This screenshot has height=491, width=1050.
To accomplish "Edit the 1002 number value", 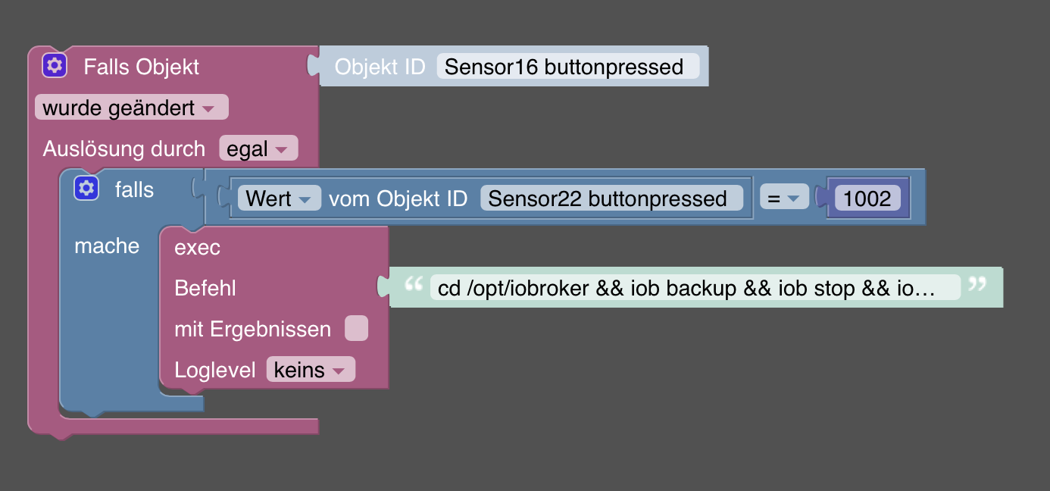I will pos(867,199).
